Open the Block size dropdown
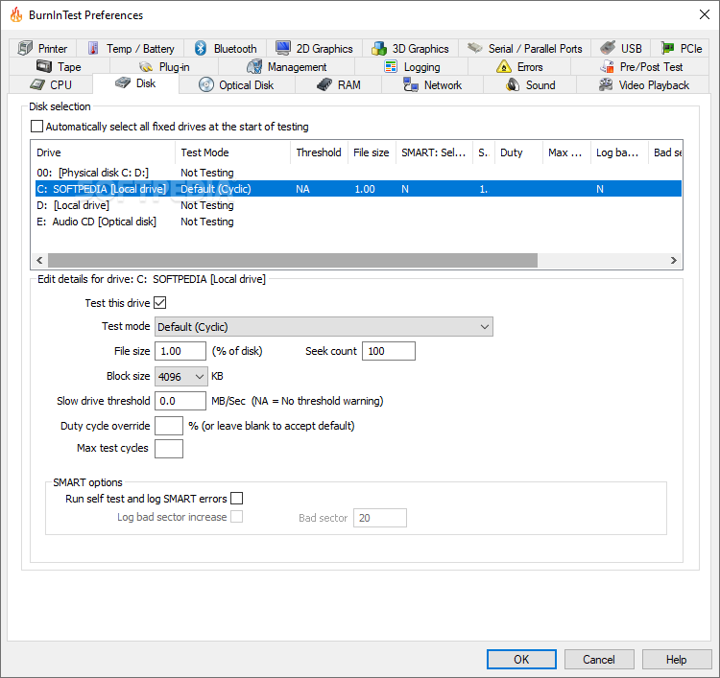The height and width of the screenshot is (678, 720). tap(180, 376)
